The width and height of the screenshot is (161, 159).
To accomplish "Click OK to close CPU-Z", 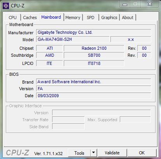I will [142, 153].
